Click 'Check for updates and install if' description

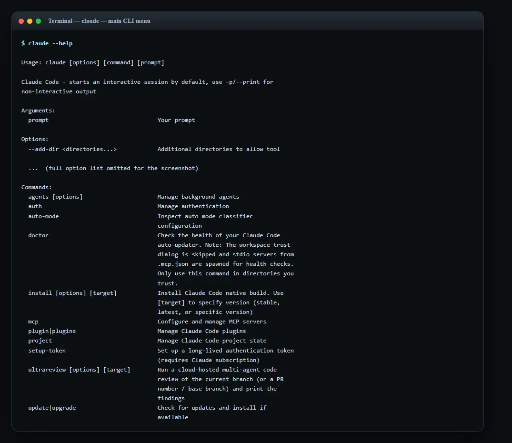(211, 408)
